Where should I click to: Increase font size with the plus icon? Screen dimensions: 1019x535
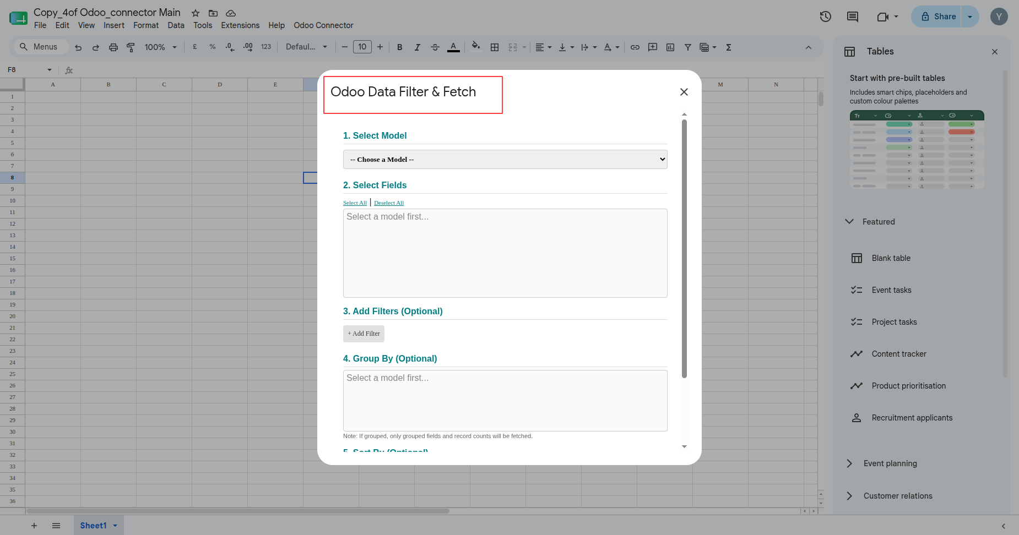click(x=380, y=47)
